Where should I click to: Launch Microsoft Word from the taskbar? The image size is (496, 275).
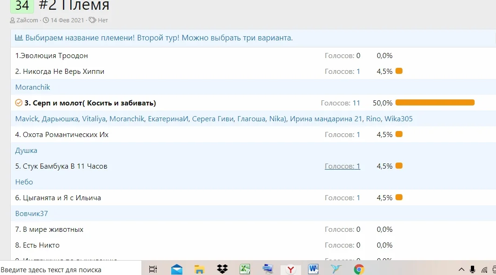313,268
